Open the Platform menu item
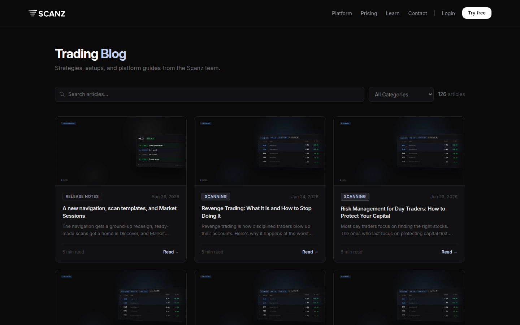520x325 pixels. 342,13
